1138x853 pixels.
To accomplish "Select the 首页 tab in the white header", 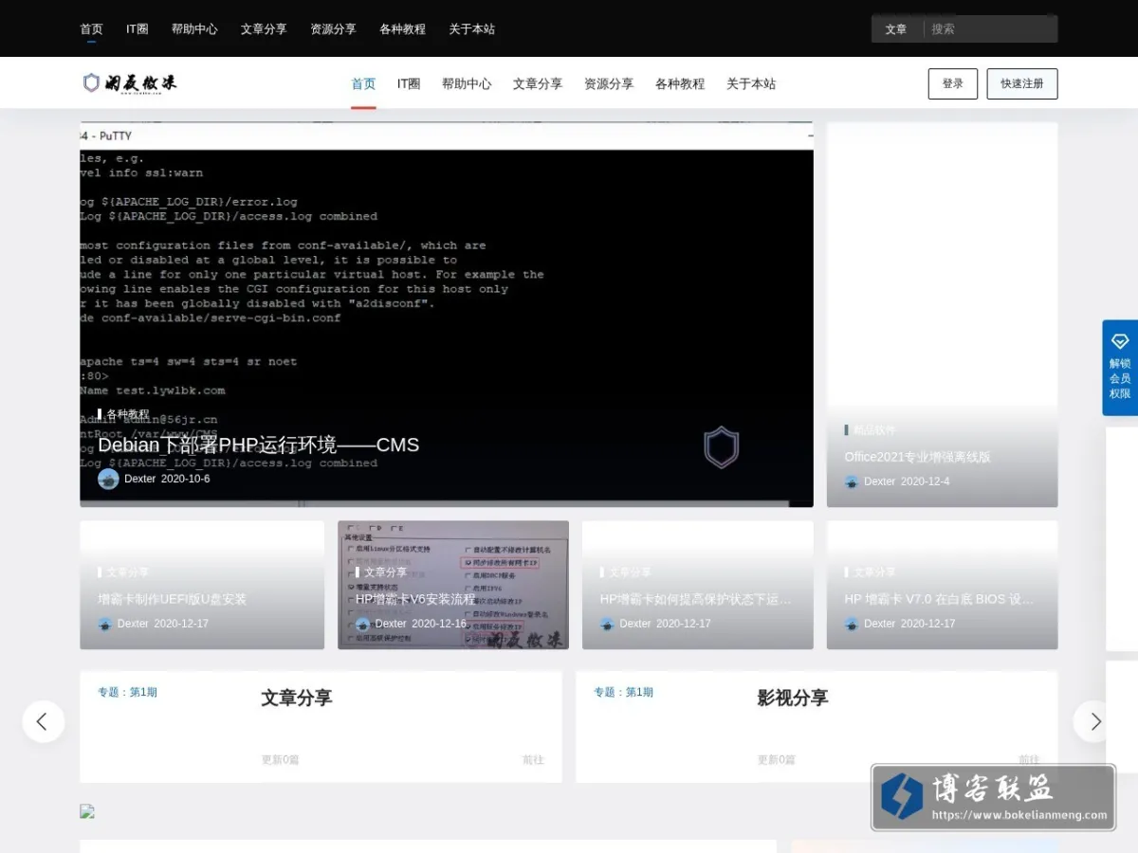I will point(363,83).
